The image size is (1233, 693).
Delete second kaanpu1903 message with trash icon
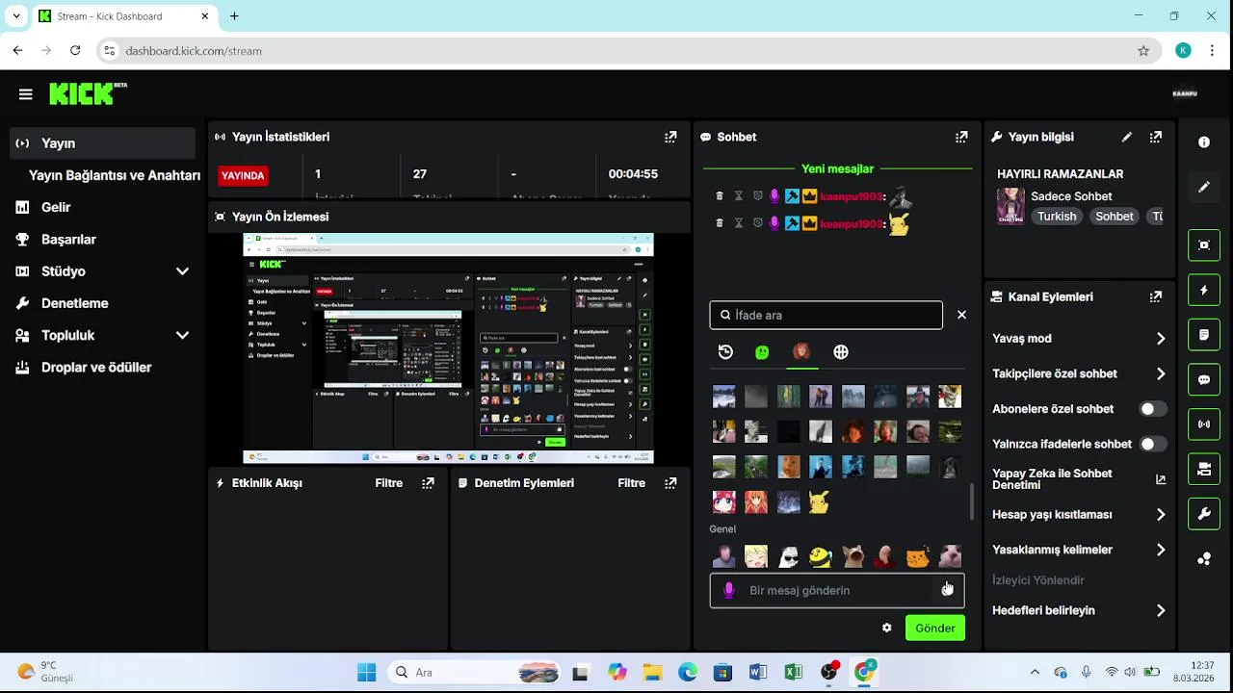[x=720, y=223]
